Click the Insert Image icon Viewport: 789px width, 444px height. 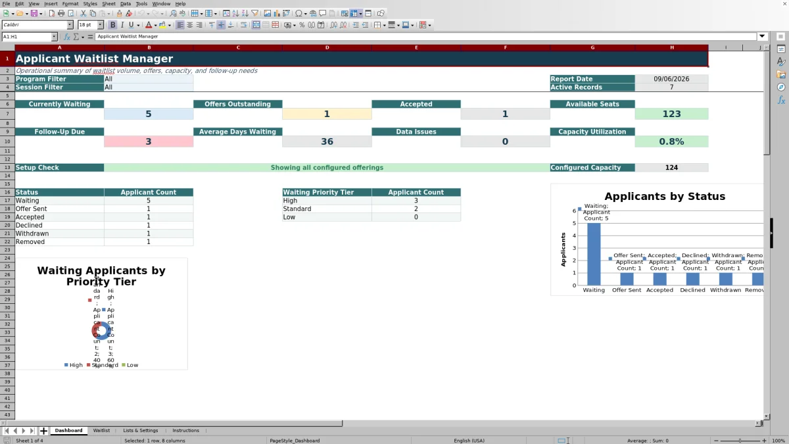(267, 13)
